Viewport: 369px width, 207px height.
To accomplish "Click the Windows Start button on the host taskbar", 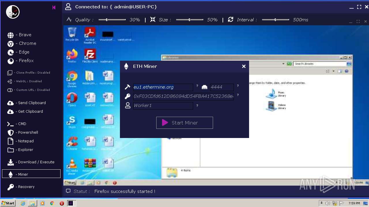I will tap(8, 203).
